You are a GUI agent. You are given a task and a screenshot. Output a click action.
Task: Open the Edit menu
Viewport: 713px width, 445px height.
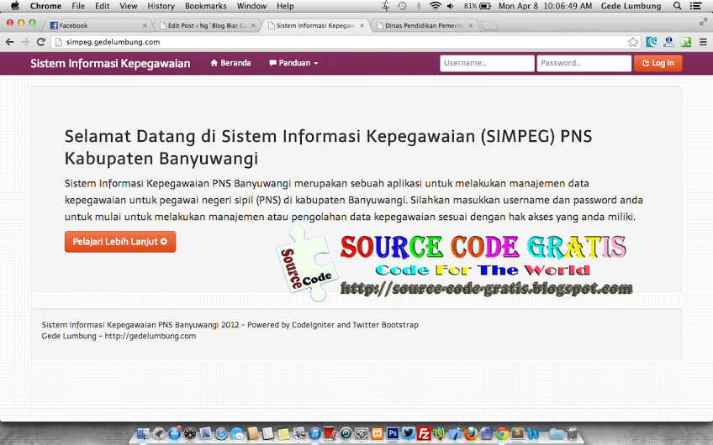click(102, 6)
